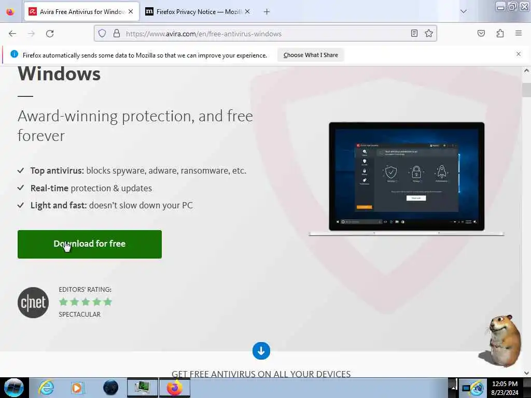Click the notification info icon
The width and height of the screenshot is (531, 398).
tap(14, 54)
